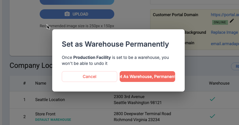
Task: Open the email.armada domain link
Action: click(224, 43)
